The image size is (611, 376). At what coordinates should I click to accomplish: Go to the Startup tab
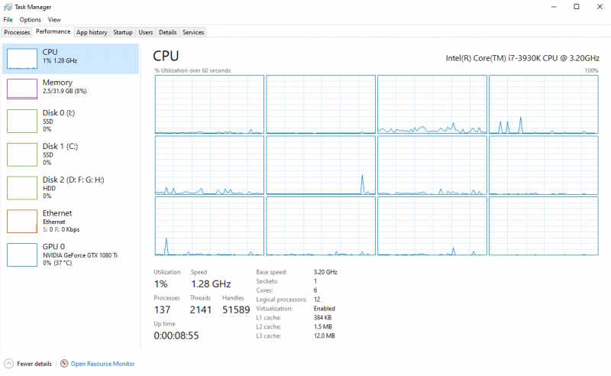click(x=123, y=32)
